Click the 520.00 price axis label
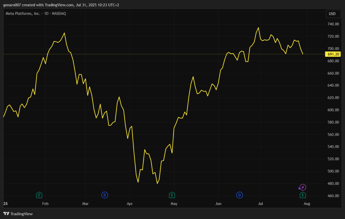This screenshot has height=219, width=345. [333, 159]
